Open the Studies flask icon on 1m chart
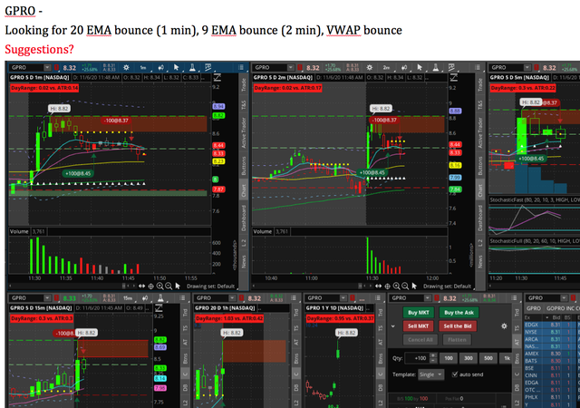 click(192, 67)
